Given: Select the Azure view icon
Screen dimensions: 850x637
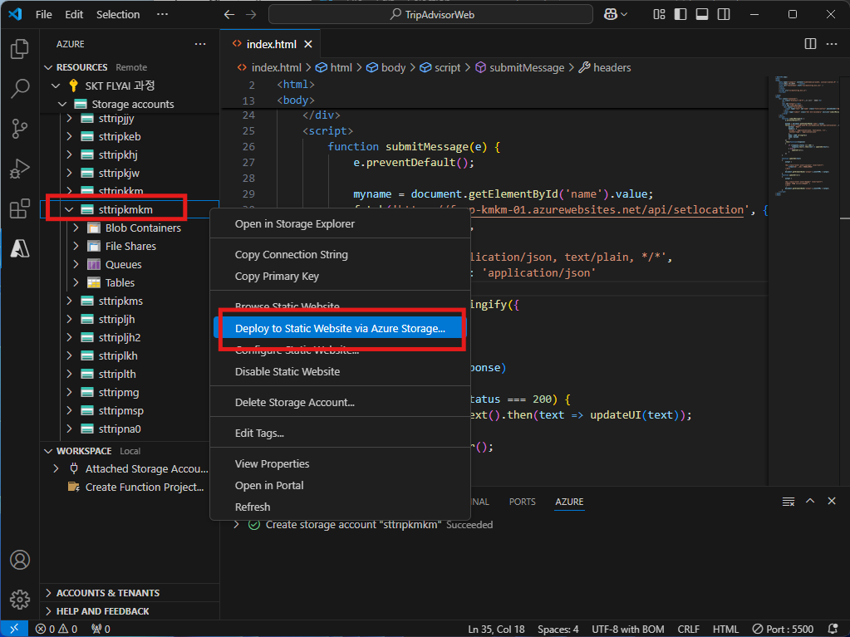Looking at the screenshot, I should click(x=19, y=248).
